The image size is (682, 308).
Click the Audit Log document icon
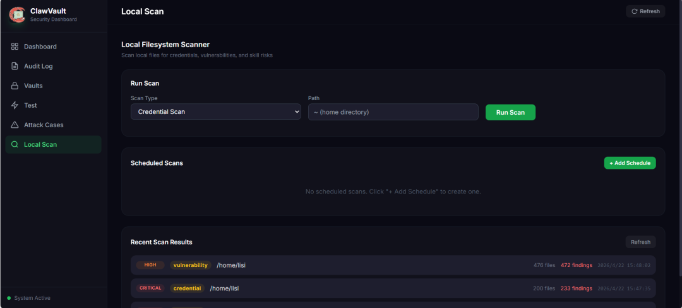pos(15,66)
